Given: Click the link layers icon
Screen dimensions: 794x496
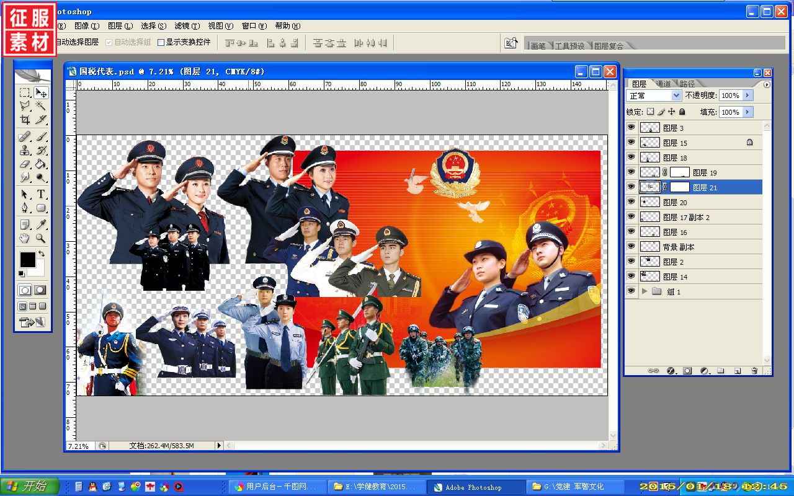Looking at the screenshot, I should tap(653, 371).
